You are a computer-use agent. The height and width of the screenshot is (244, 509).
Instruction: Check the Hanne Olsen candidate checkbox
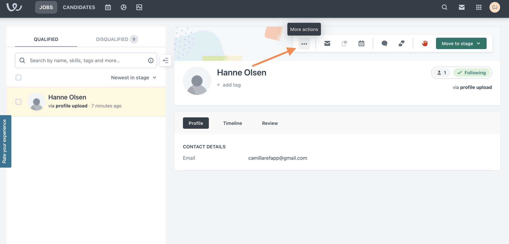[x=19, y=102]
